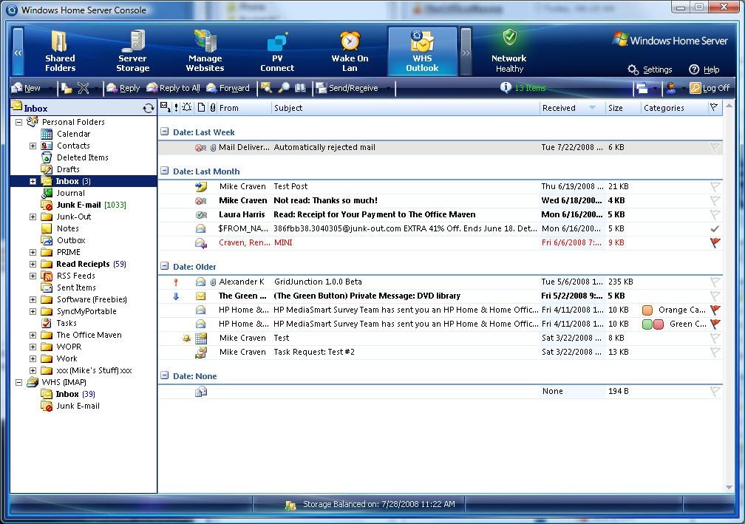The width and height of the screenshot is (745, 524).
Task: Expand The Office Maven folder
Action: point(33,335)
